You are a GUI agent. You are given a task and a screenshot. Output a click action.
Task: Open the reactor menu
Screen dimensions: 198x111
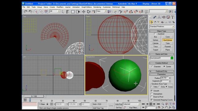[x=68, y=7]
